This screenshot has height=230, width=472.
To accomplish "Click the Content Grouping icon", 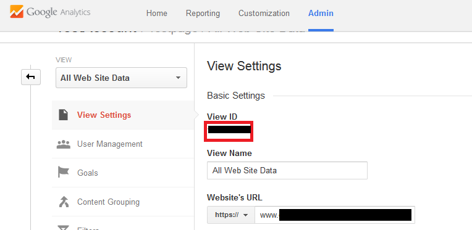I will [63, 202].
